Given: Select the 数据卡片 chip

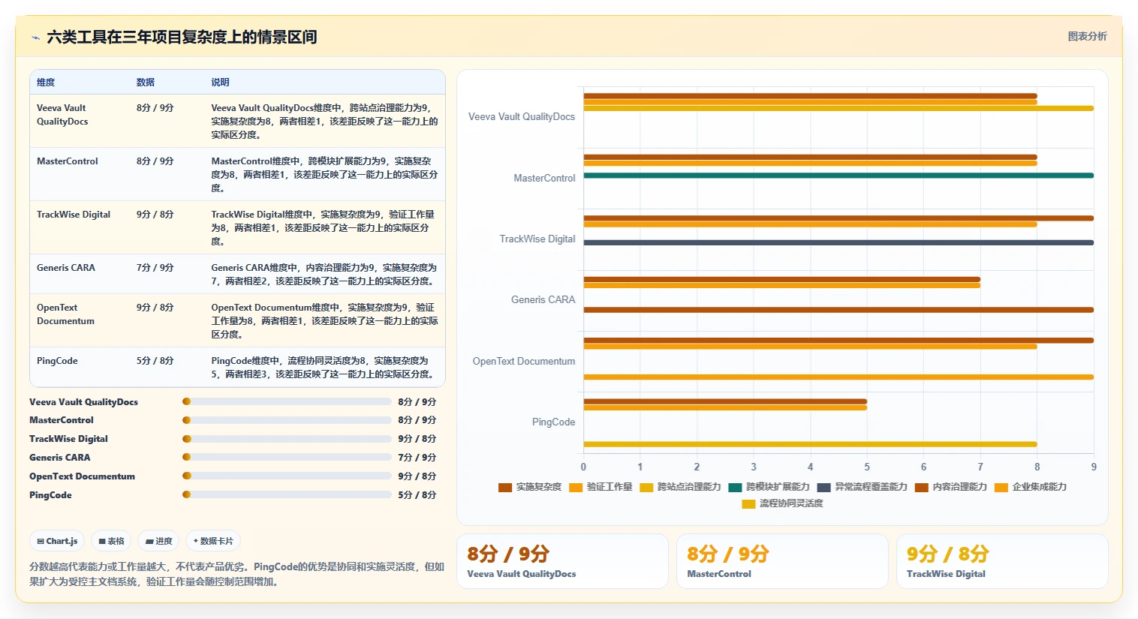Looking at the screenshot, I should click(213, 541).
